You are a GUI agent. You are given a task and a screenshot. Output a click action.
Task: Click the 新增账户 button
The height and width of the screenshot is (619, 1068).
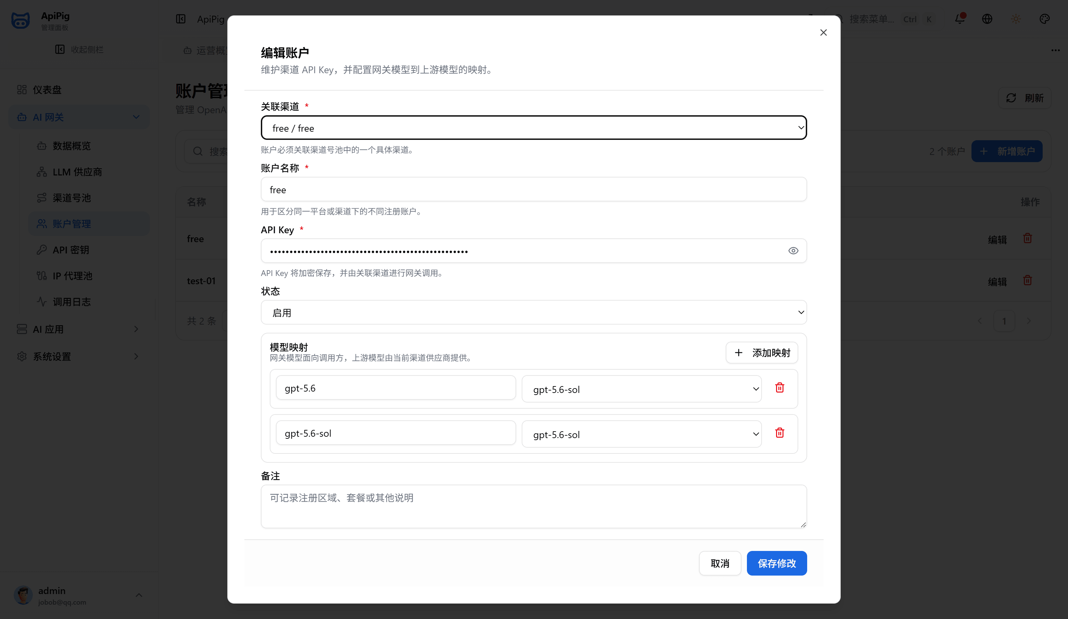coord(1007,151)
